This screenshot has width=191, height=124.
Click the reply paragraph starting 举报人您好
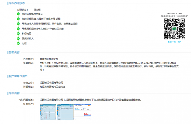tap(109, 66)
